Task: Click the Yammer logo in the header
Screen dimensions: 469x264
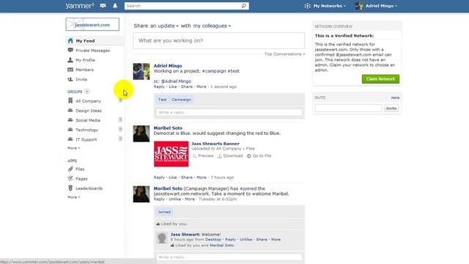Action: click(x=80, y=6)
